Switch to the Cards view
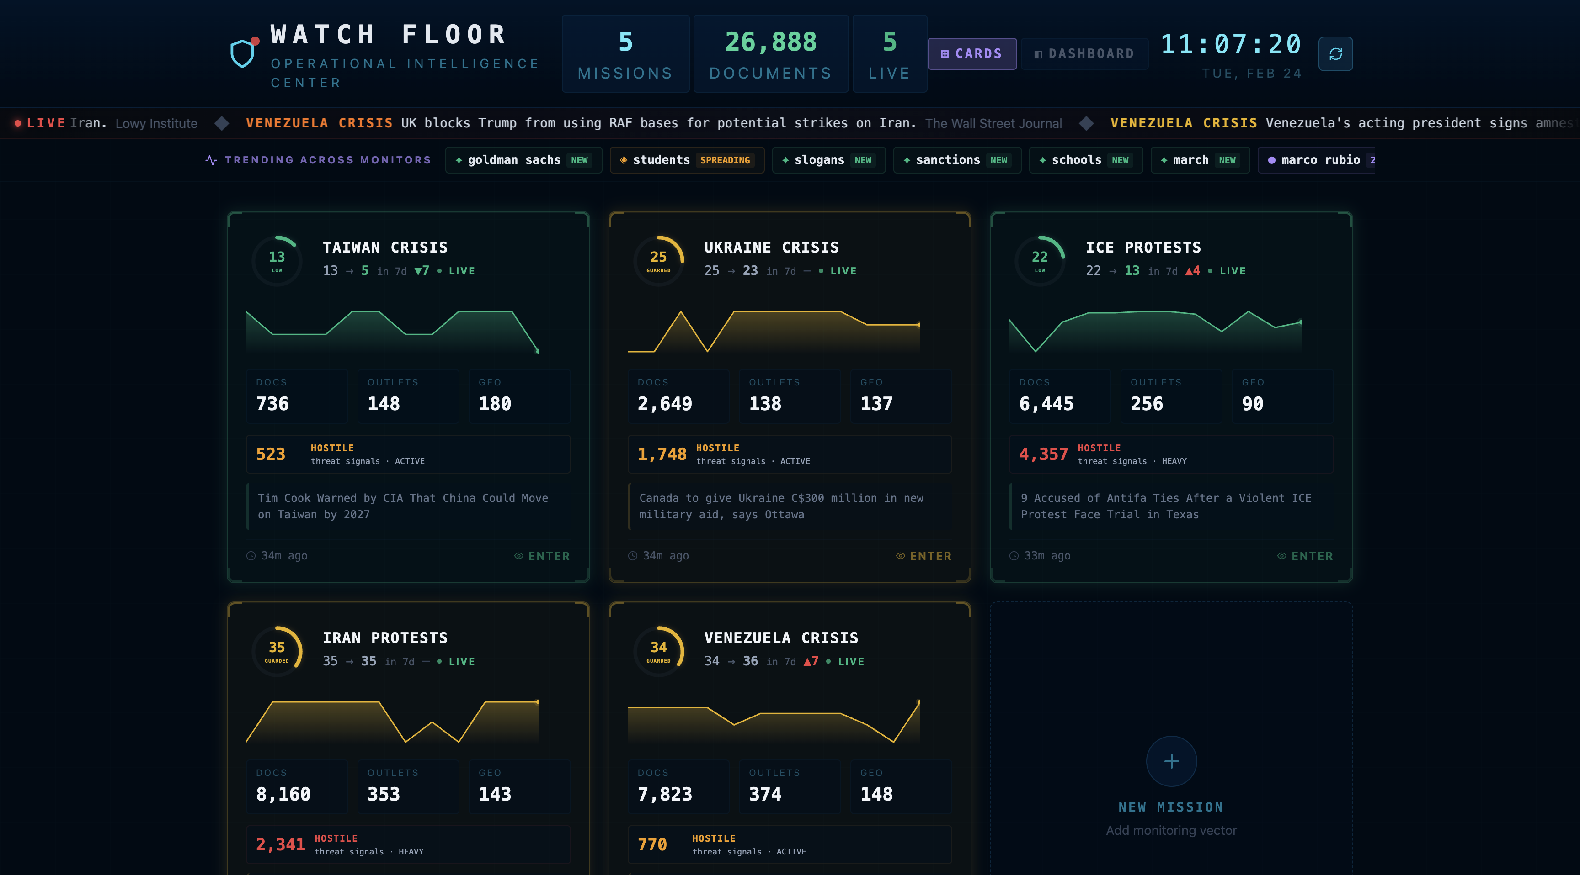This screenshot has width=1580, height=875. 971,54
